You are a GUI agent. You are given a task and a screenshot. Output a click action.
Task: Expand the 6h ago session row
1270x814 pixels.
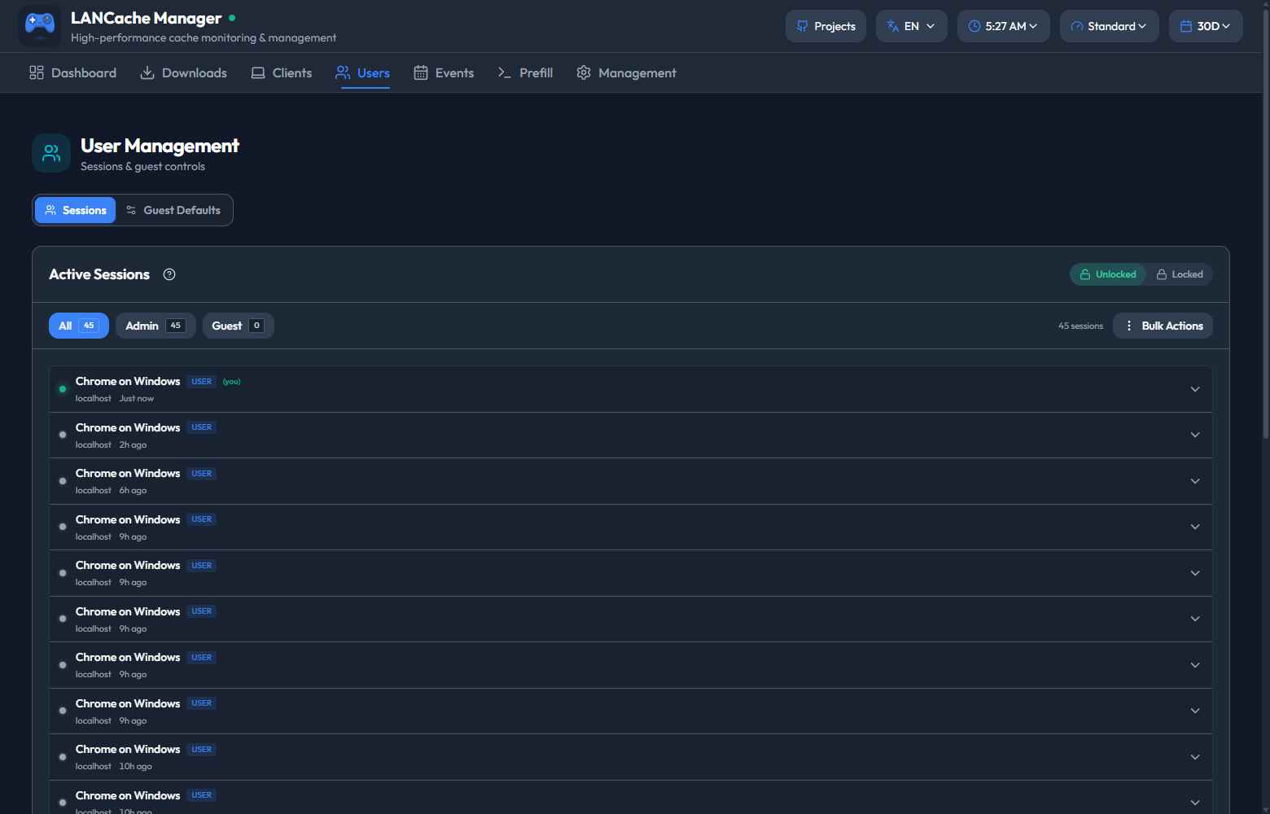click(x=1195, y=481)
